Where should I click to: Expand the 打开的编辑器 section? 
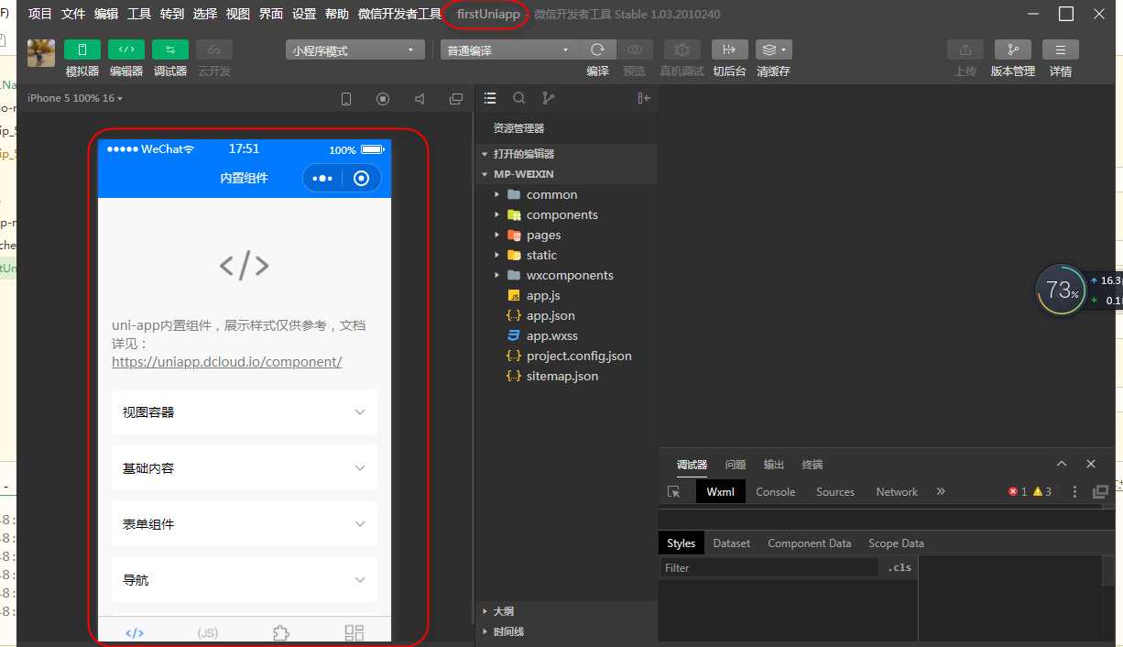[x=566, y=154]
